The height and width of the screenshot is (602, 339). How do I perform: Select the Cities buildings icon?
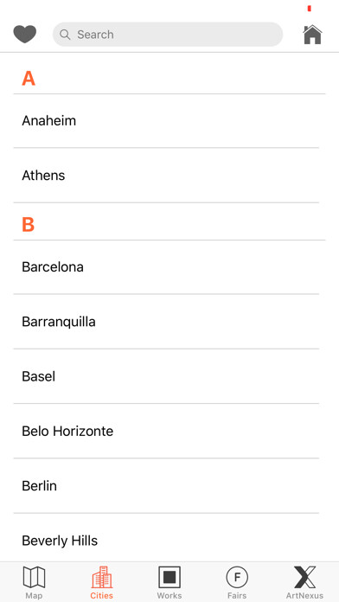pos(102,577)
